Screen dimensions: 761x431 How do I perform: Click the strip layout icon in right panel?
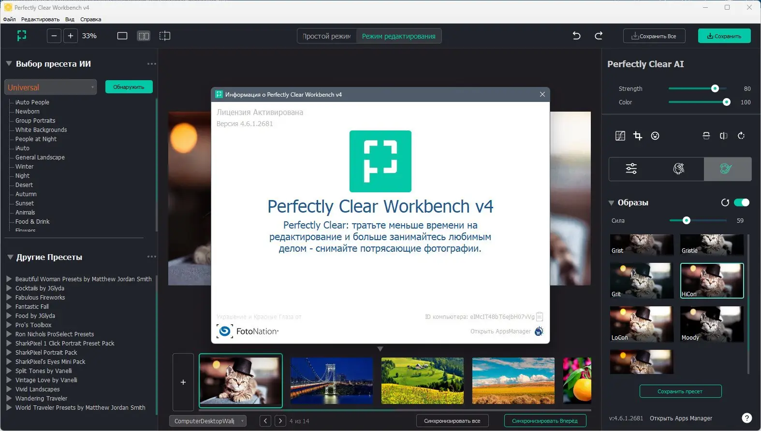[706, 136]
